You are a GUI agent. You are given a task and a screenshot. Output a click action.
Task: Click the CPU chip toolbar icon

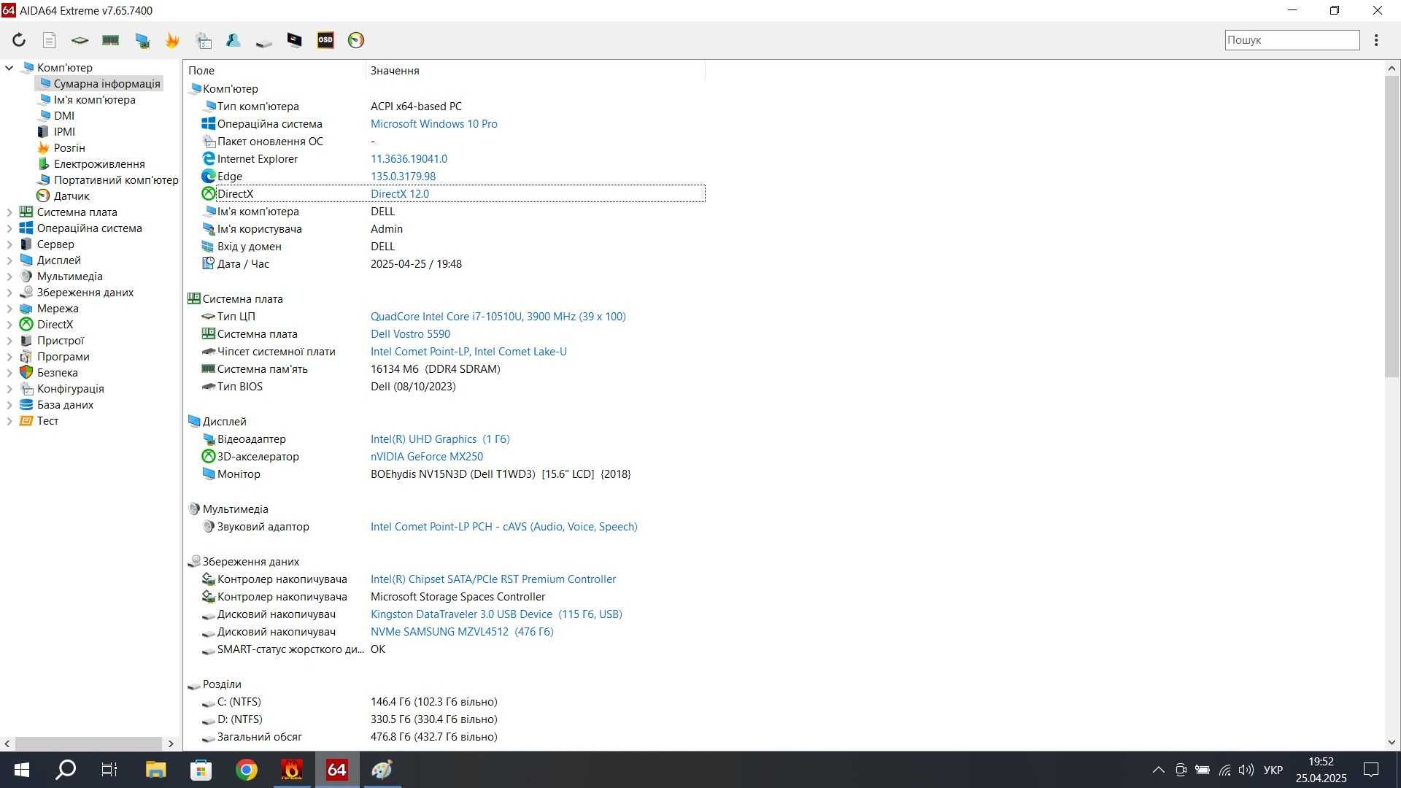(x=80, y=40)
